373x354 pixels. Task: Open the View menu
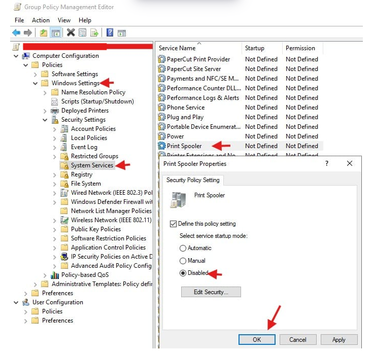64,20
